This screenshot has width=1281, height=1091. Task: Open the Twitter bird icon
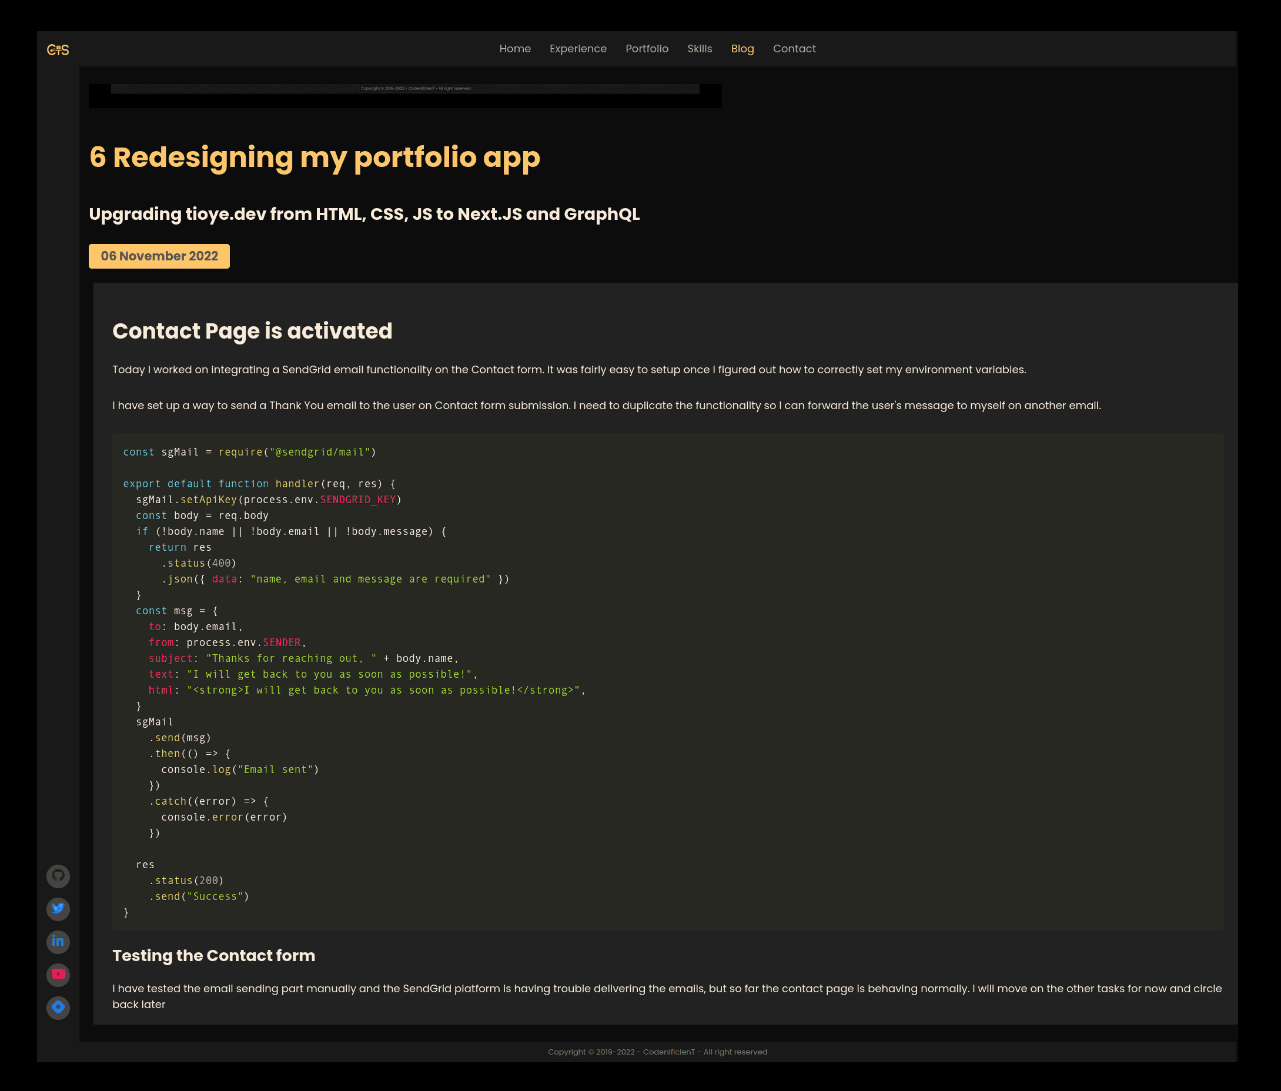pyautogui.click(x=58, y=909)
